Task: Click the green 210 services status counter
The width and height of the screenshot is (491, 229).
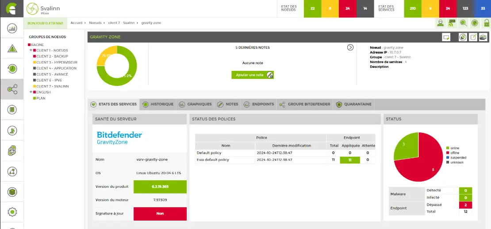Action: tap(413, 8)
